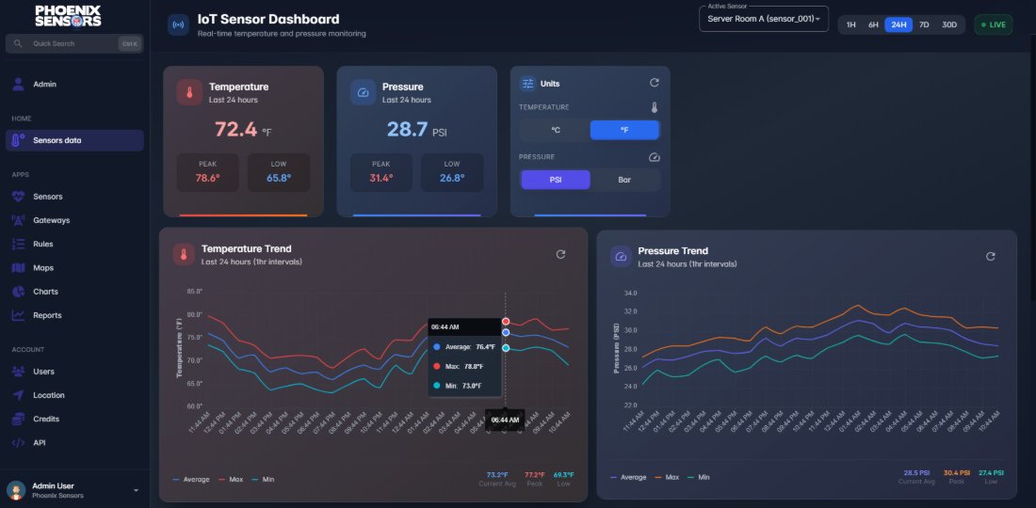
Task: Open the Gateways page link
Action: point(74,220)
